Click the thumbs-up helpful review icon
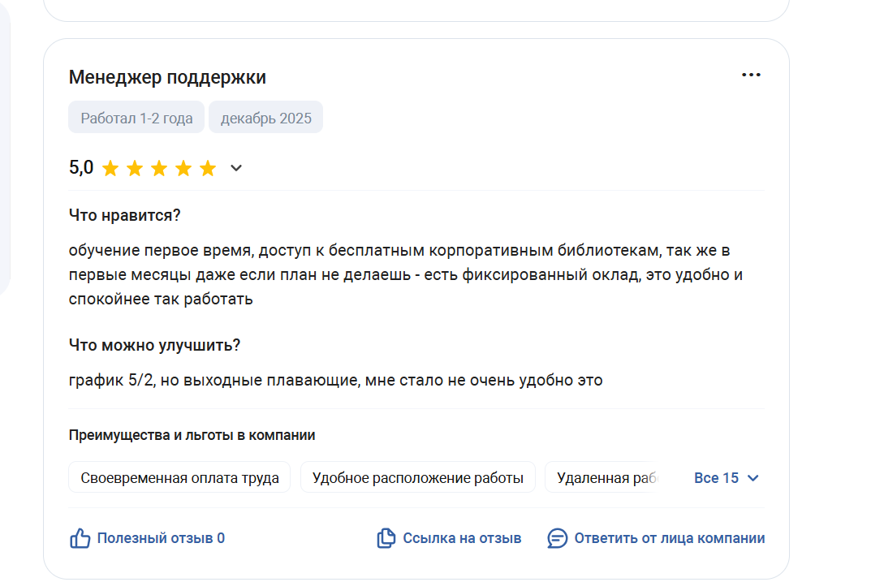This screenshot has height=582, width=884. coord(80,538)
